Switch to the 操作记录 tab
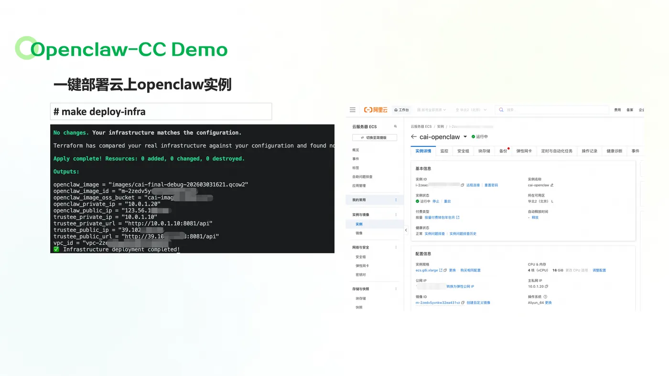Image resolution: width=669 pixels, height=376 pixels. [590, 151]
